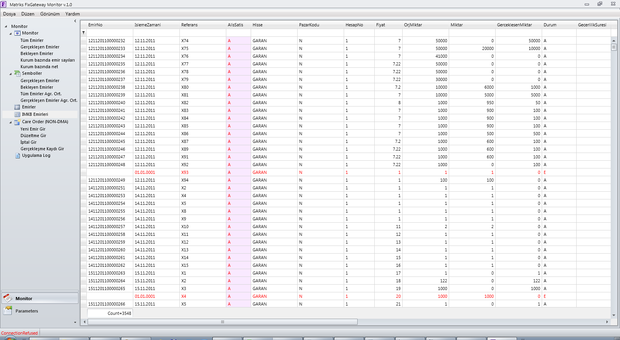Viewport: 620px width, 340px height.
Task: Select Tüm Emirler under Monitor
Action: [x=32, y=40]
